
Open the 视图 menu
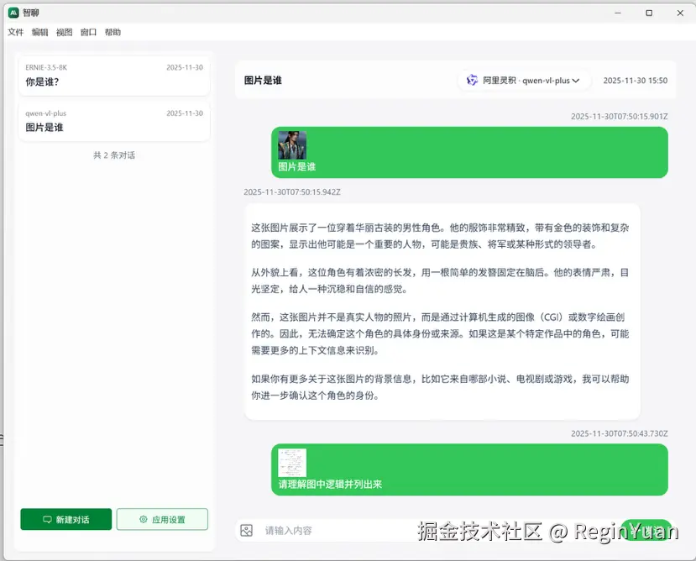coord(63,32)
